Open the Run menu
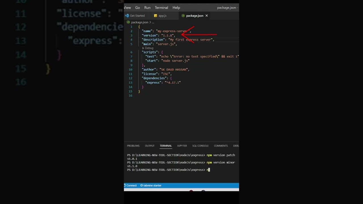 147,8
